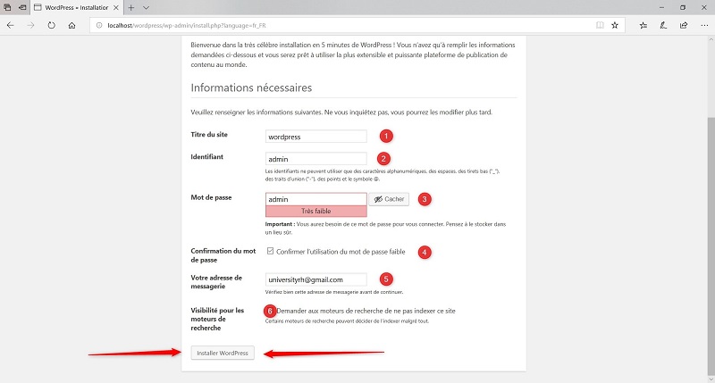This screenshot has width=715, height=383.
Task: Click the browser forward arrow
Action: tap(30, 26)
